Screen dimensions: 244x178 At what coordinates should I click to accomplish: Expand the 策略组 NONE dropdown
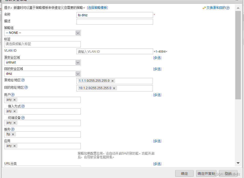coord(78,33)
